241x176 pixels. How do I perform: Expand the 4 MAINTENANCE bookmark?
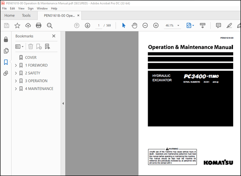16,89
